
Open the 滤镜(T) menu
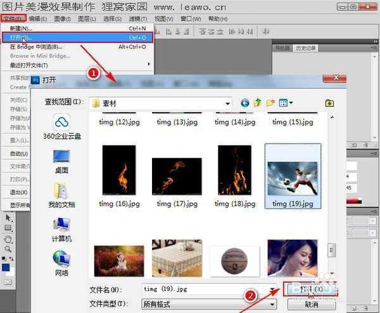coord(138,18)
